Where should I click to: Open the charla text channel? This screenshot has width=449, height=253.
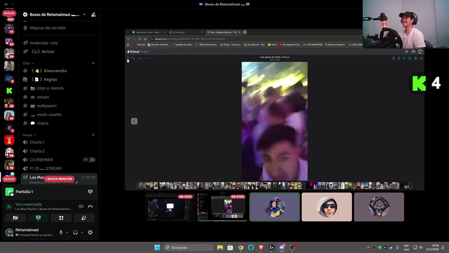42,123
